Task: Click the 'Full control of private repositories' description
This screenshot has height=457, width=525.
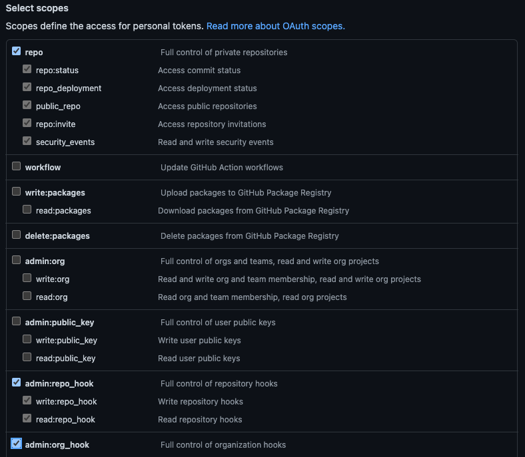Action: coord(224,53)
